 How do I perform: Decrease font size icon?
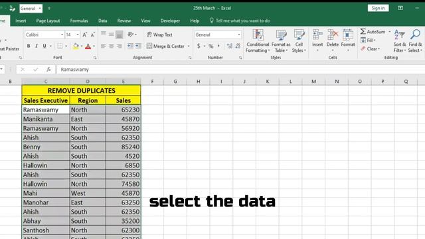click(x=93, y=35)
